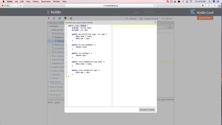Screen dimensions: 222x125
Task: Expand the Delegated properties tree node
Action: 50,63
